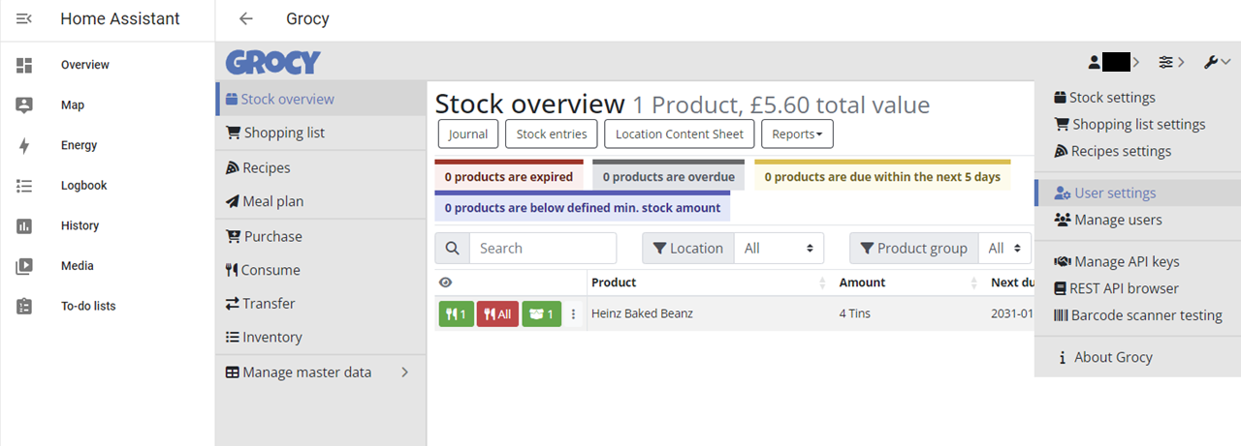The image size is (1241, 446).
Task: Toggle column visibility with the eye icon
Action: click(446, 282)
